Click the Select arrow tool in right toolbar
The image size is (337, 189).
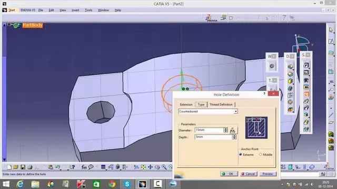pyautogui.click(x=331, y=30)
